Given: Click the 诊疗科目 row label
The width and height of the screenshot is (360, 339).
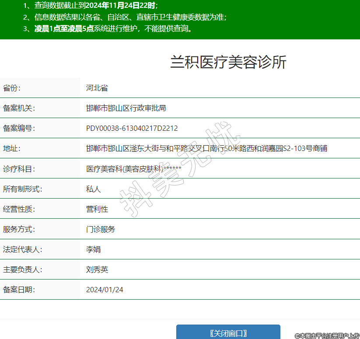Looking at the screenshot, I should (19, 169).
